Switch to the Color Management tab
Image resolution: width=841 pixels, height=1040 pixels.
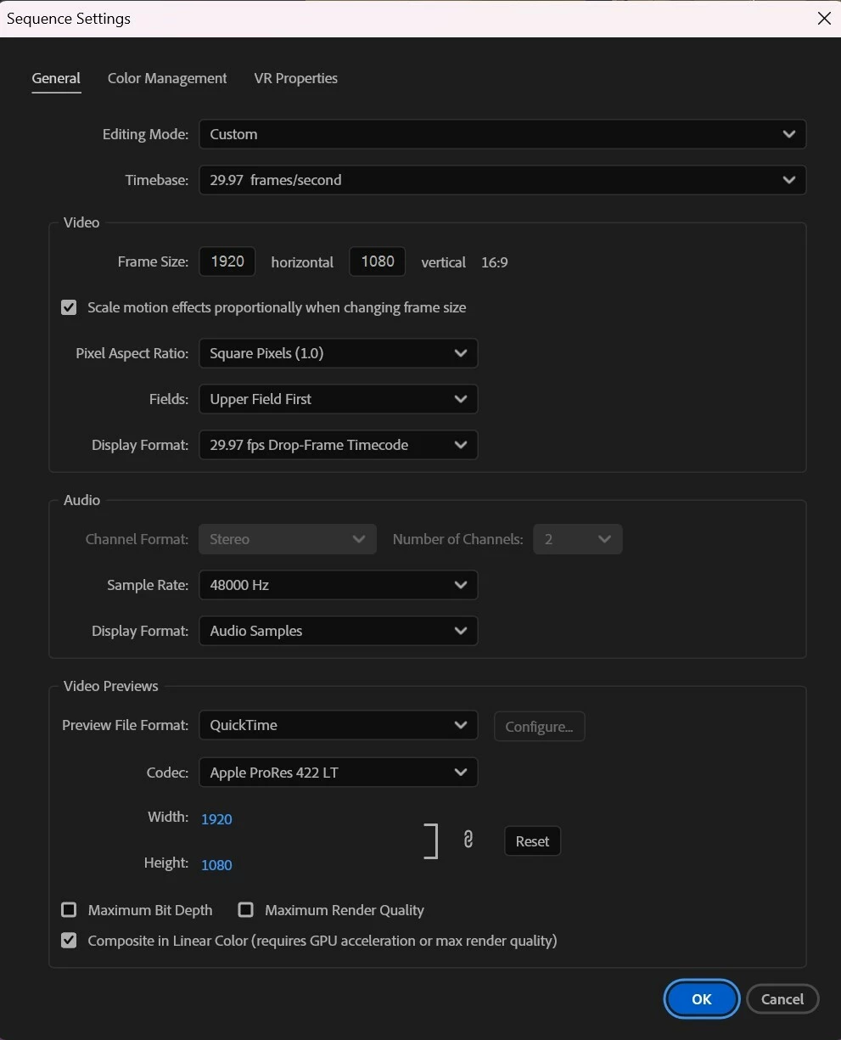click(x=167, y=78)
